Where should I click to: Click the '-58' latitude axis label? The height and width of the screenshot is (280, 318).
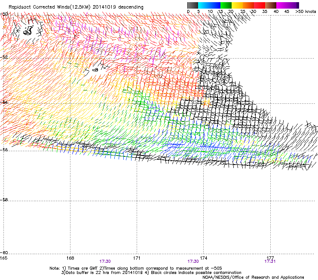coord(4,200)
